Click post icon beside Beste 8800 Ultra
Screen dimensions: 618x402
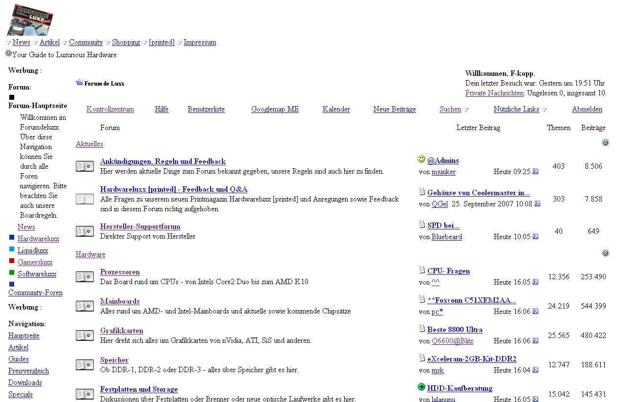point(421,328)
